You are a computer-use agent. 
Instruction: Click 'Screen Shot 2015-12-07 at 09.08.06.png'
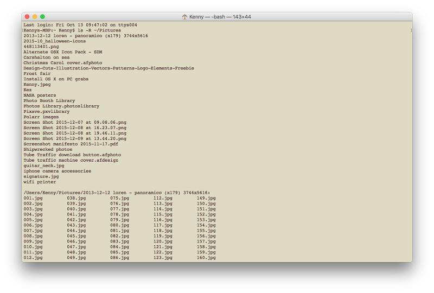point(75,123)
